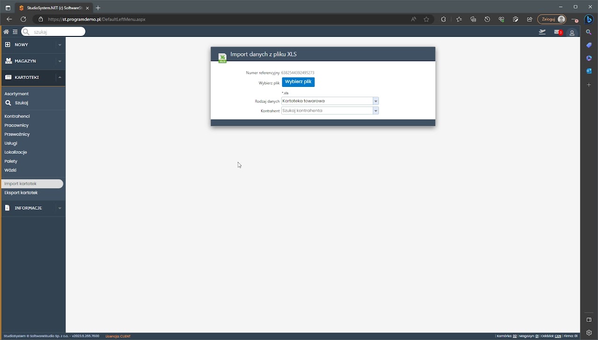Click the XLS file icon in dialog header
The image size is (598, 340).
point(222,58)
